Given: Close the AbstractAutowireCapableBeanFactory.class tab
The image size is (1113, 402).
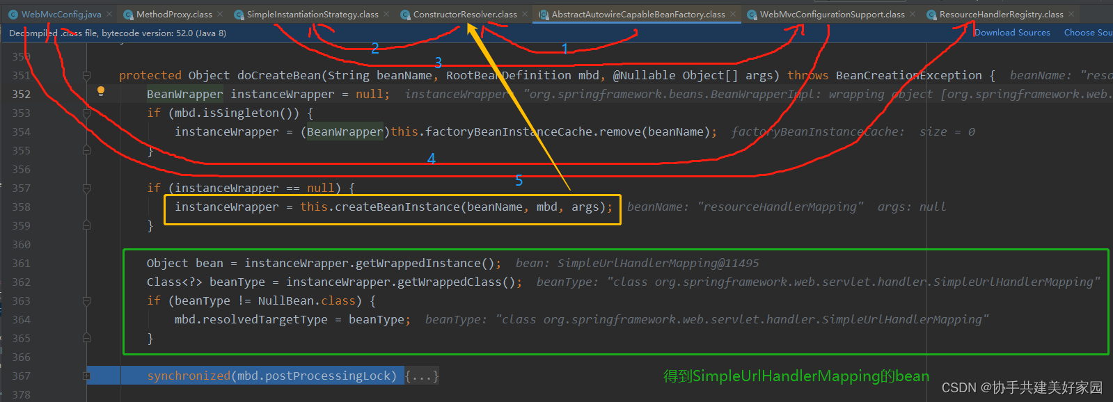Looking at the screenshot, I should click(733, 14).
